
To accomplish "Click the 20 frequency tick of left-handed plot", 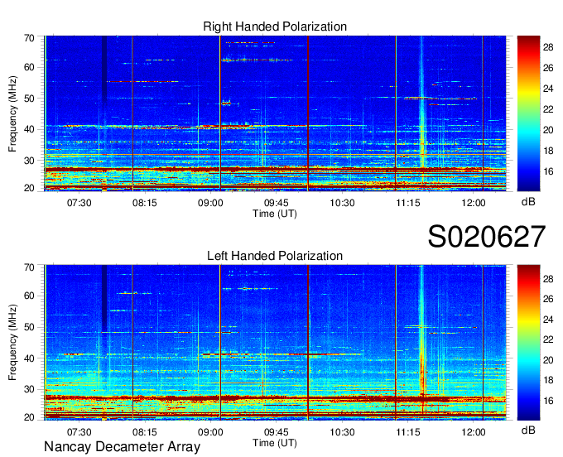I will [x=29, y=417].
